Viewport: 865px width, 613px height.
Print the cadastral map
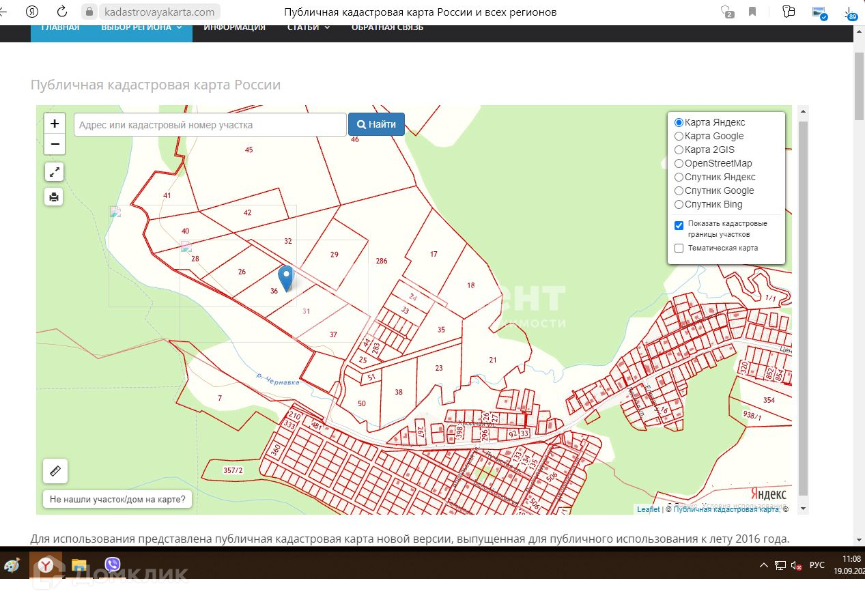click(55, 197)
